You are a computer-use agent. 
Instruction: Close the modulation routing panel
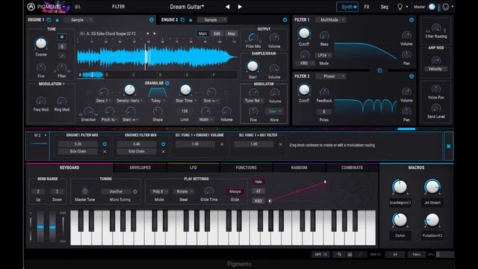(449, 146)
